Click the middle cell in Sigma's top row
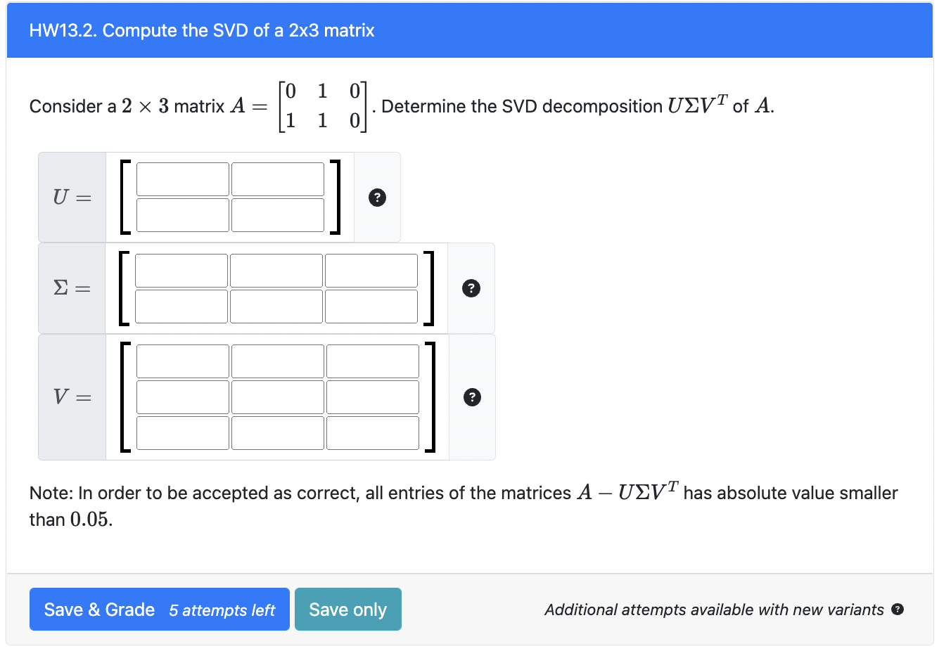Viewport: 951px width, 651px height. 276,270
